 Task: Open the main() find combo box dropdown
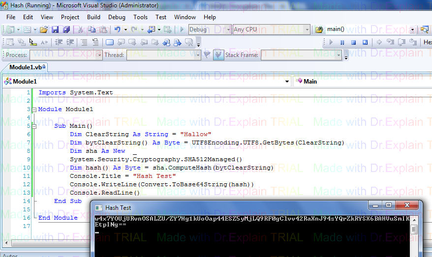click(412, 29)
